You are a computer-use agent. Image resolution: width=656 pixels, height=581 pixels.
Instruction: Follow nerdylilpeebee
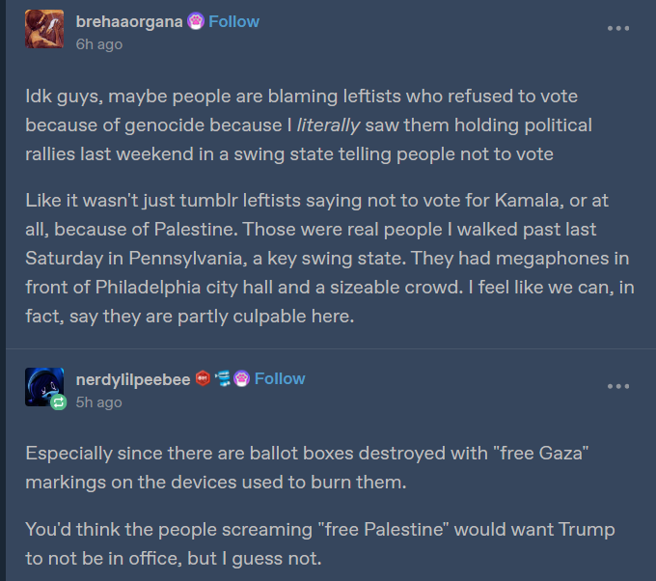click(280, 378)
